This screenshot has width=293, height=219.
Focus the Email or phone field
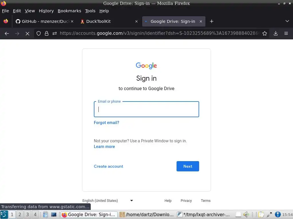click(x=146, y=109)
